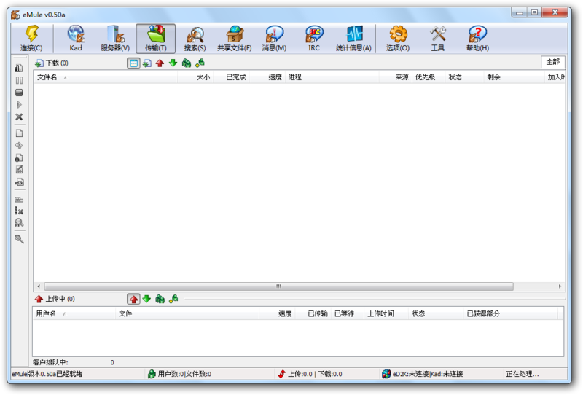Screen dimensions: 583x395
Task: Click the pause download sidebar icon
Action: pos(19,80)
